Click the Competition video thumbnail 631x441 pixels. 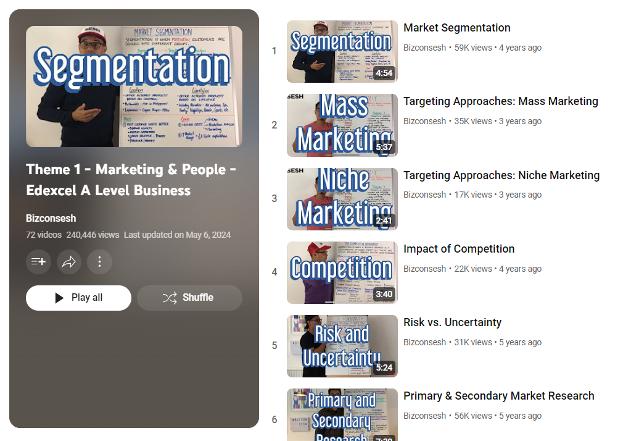coord(342,272)
